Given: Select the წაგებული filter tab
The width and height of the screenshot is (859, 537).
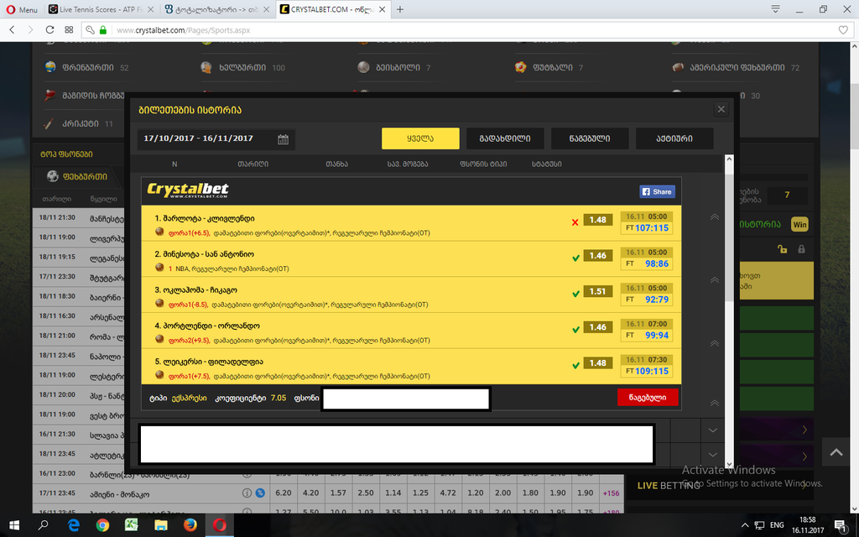Looking at the screenshot, I should (590, 138).
